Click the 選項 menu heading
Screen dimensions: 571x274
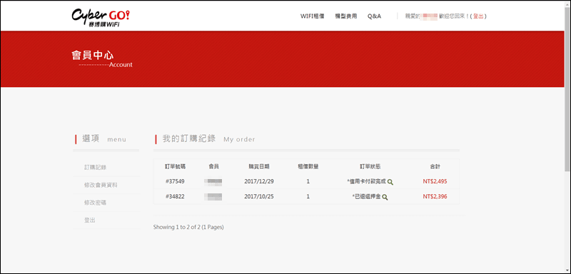click(x=104, y=138)
